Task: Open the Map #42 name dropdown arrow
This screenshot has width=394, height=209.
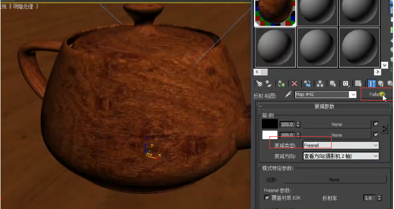Action: (353, 94)
